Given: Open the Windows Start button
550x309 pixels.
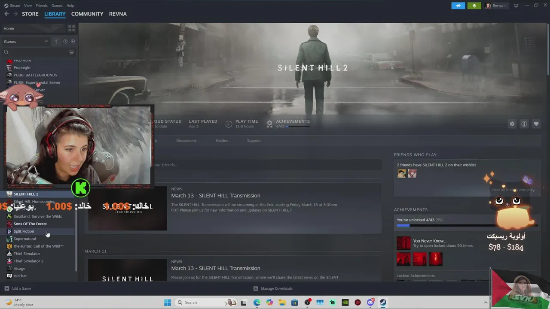Looking at the screenshot, I should pyautogui.click(x=168, y=303).
